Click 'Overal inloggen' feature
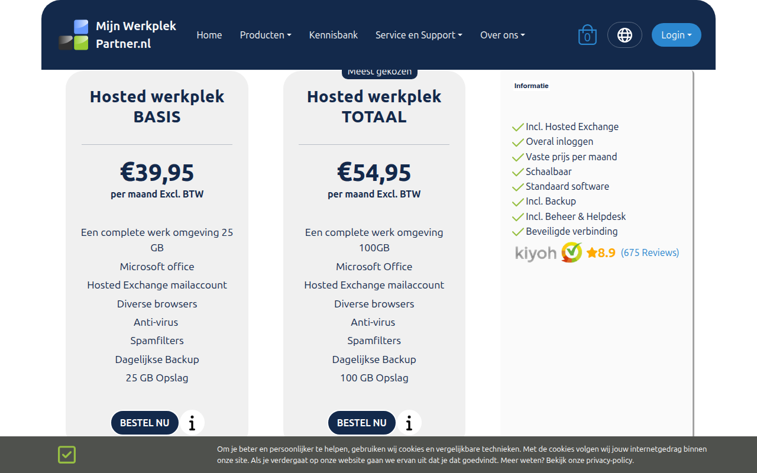The width and height of the screenshot is (757, 473). point(559,141)
